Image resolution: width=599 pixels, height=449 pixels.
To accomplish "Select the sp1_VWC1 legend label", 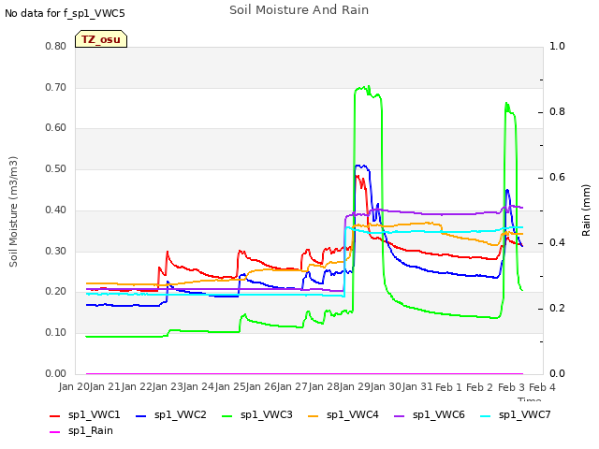I will tap(94, 415).
